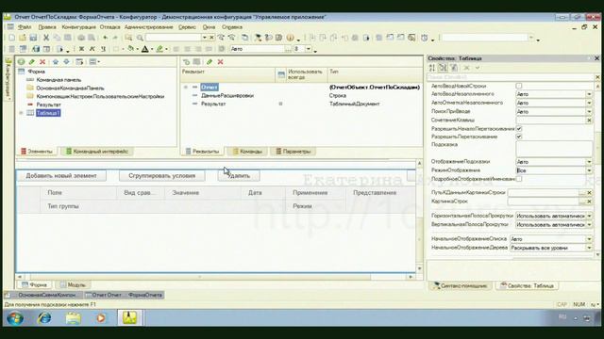Click green Add element icon in form elements panel
604x339 pixels.
[21, 62]
